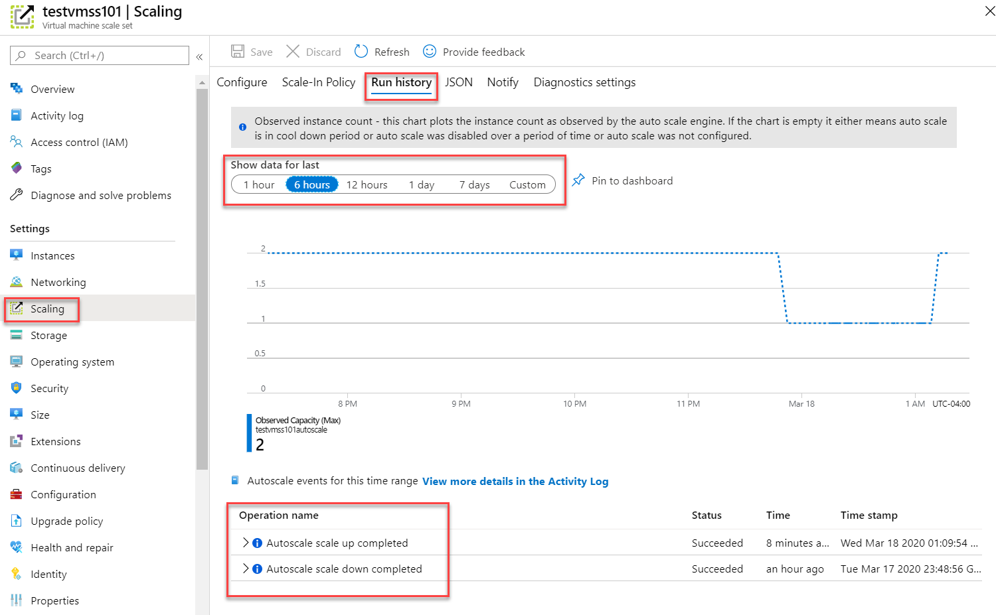Click the Diagnose and solve problems wrench icon
Screen dimensions: 996x615
coord(17,194)
